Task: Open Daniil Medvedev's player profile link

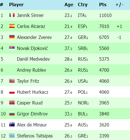Action: pyautogui.click(x=33, y=59)
